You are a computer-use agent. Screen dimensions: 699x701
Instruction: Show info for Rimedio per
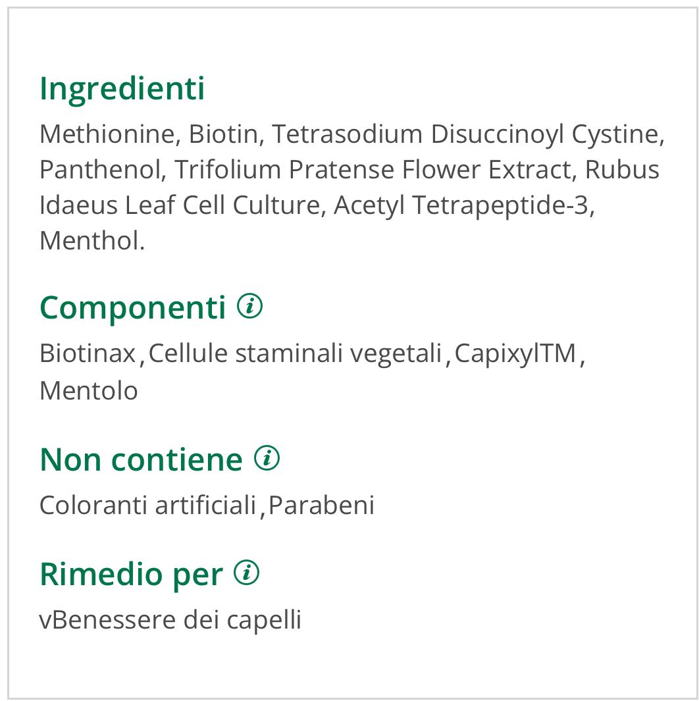(x=247, y=573)
